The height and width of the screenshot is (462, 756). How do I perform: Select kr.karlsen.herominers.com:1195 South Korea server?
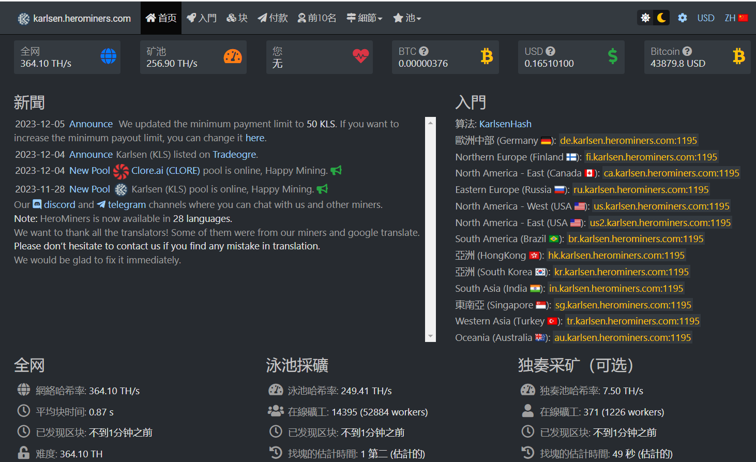622,272
